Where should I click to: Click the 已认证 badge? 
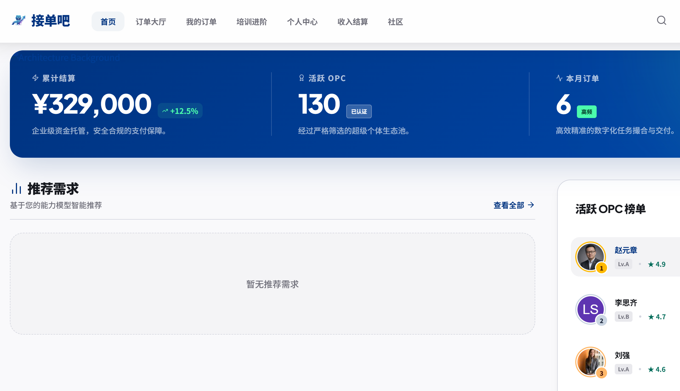point(359,111)
